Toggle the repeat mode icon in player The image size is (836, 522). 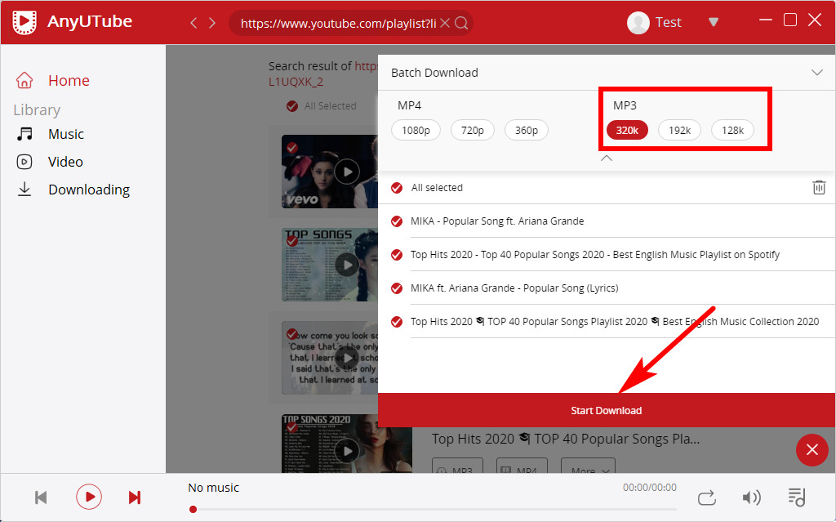coord(707,497)
